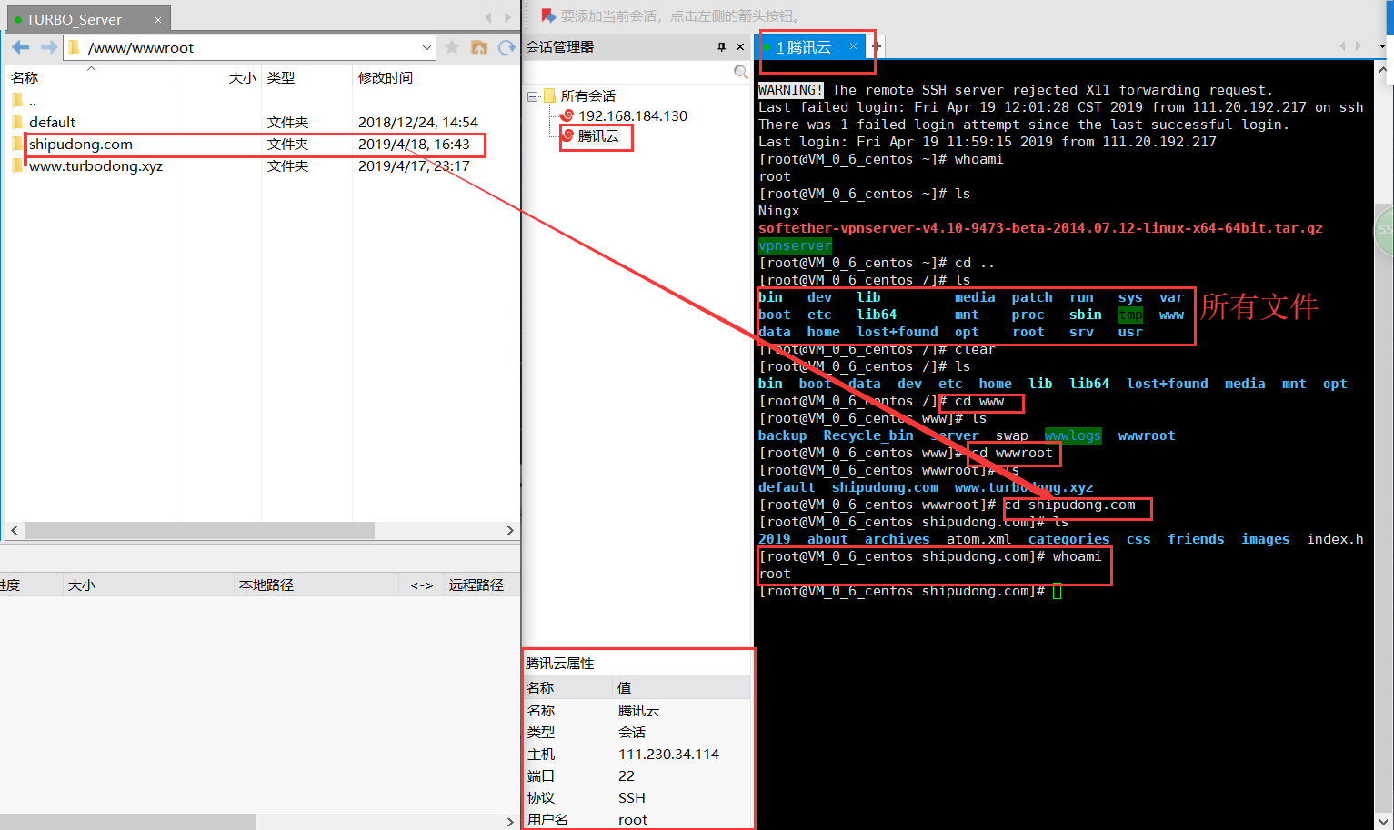Click the file list's right scroll arrow
Screen dimensions: 1394x830
pos(510,530)
